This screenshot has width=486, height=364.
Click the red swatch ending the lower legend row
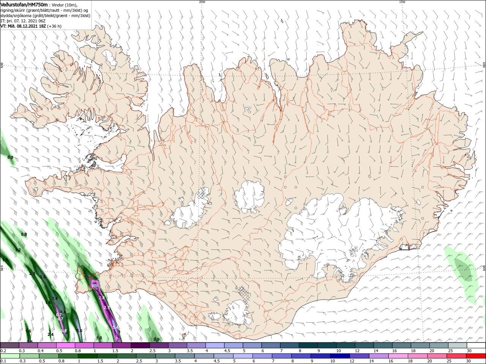[476, 356]
